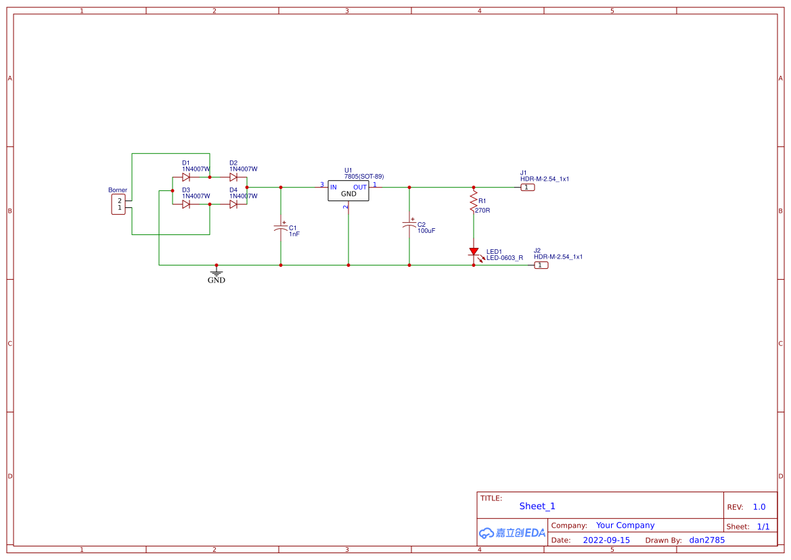Select the R1 270R resistor symbol
Viewport: 791px width, 560px height.
click(x=474, y=202)
